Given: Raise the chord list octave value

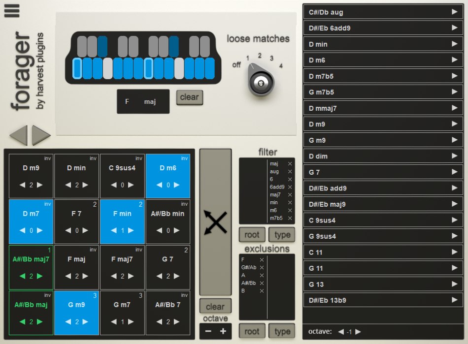Looking at the screenshot, I should click(358, 332).
